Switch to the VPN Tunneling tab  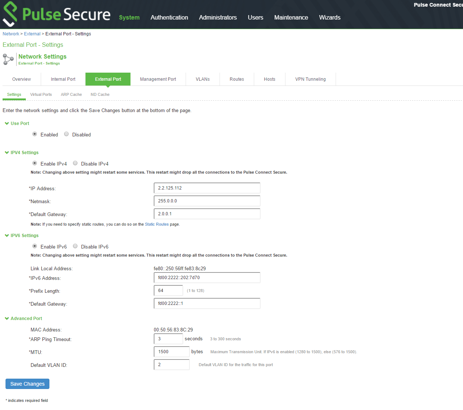click(311, 79)
